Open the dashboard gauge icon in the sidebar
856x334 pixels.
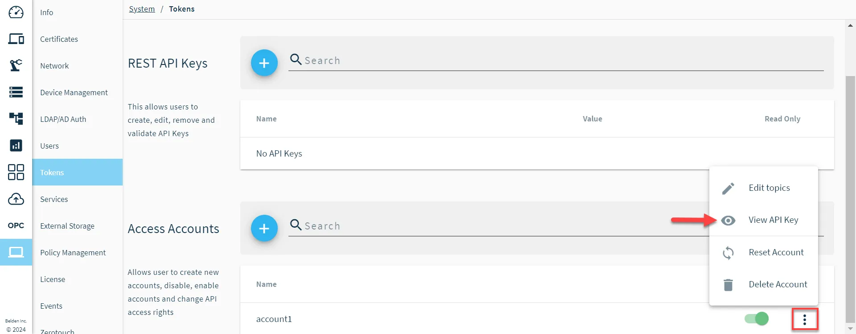point(16,12)
